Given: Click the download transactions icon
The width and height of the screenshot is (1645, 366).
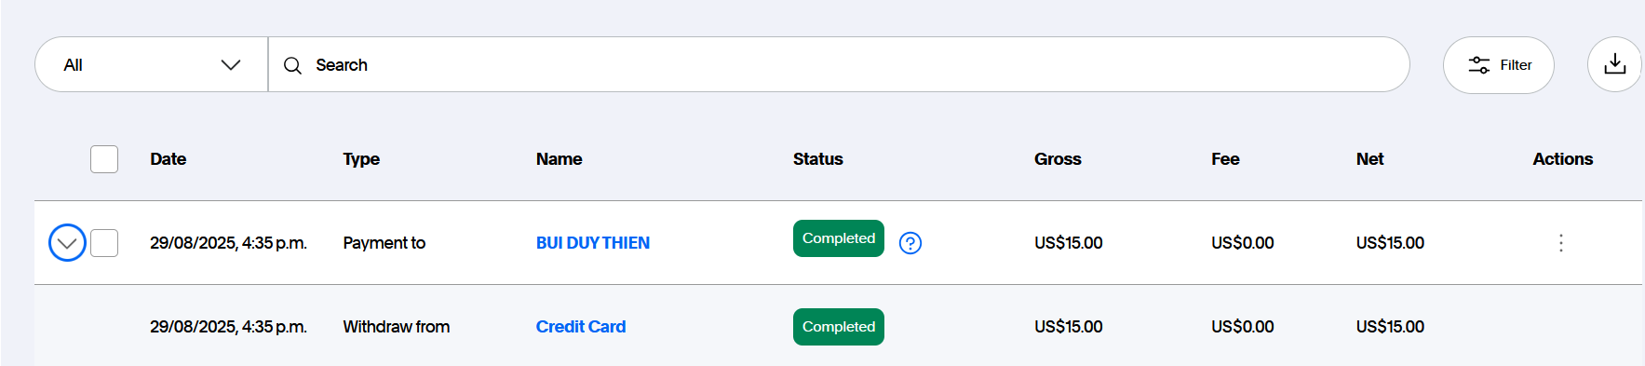Looking at the screenshot, I should click(x=1614, y=64).
